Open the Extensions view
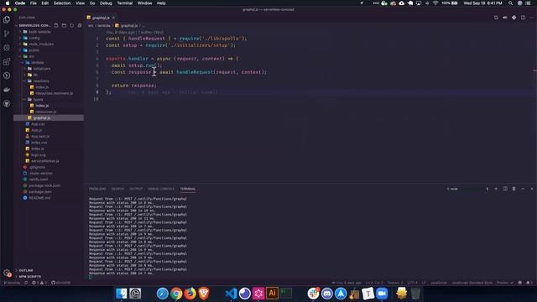Viewport: 537px width, 302px height. pyautogui.click(x=7, y=61)
